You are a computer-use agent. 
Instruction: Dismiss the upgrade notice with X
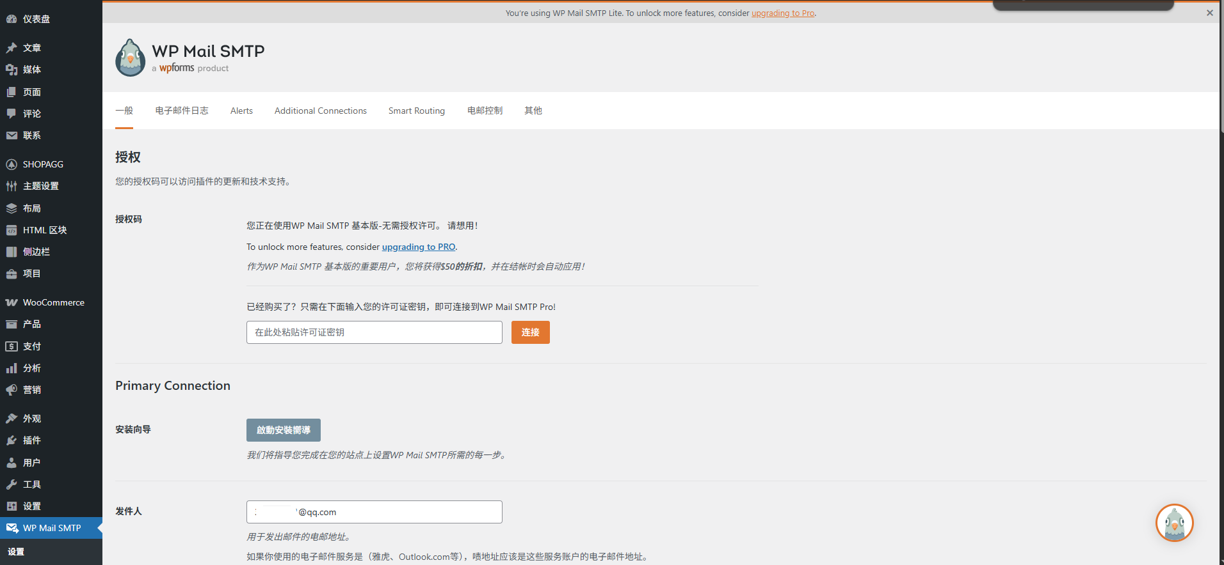click(x=1210, y=13)
